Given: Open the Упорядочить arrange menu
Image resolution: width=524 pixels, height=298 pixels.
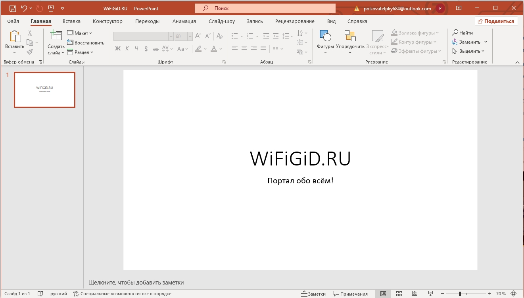Looking at the screenshot, I should pyautogui.click(x=350, y=42).
